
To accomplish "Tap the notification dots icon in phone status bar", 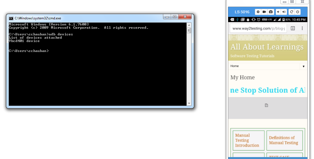I will pyautogui.click(x=232, y=20).
